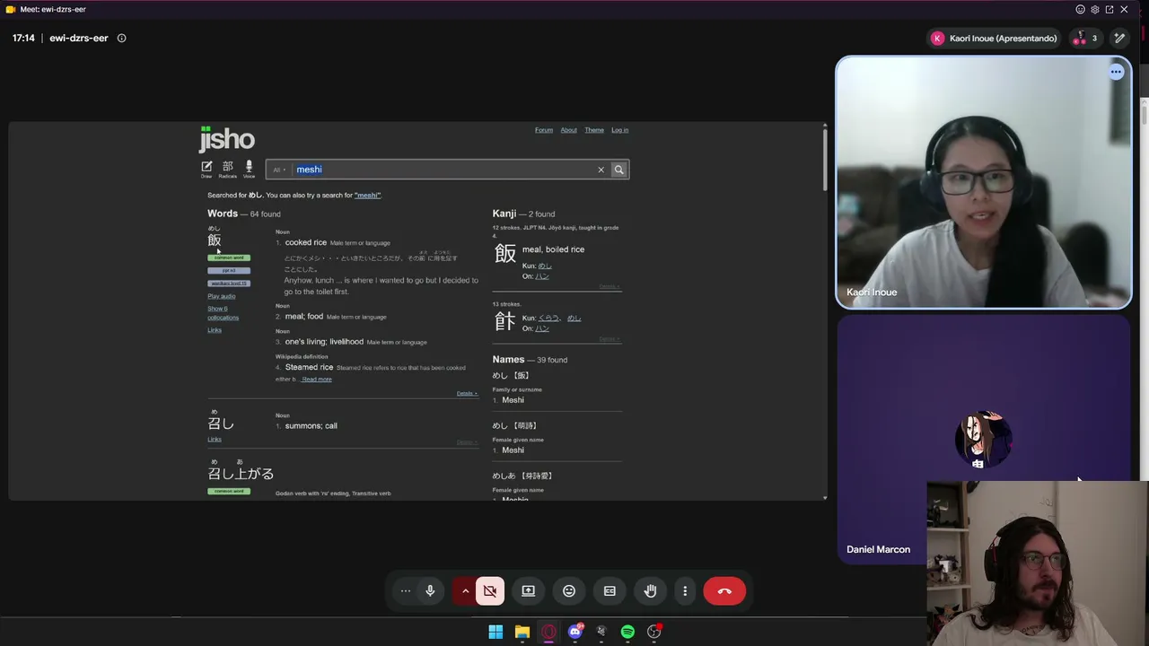Open Details for the cooked rice word entry

[467, 393]
